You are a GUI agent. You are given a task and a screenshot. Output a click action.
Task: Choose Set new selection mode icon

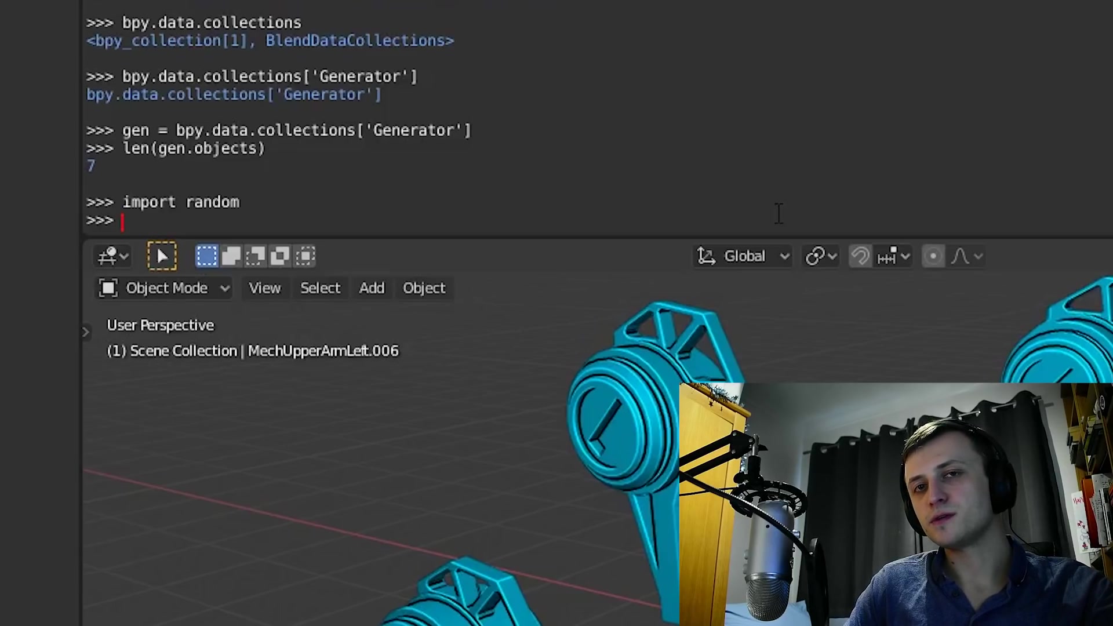[x=206, y=256]
